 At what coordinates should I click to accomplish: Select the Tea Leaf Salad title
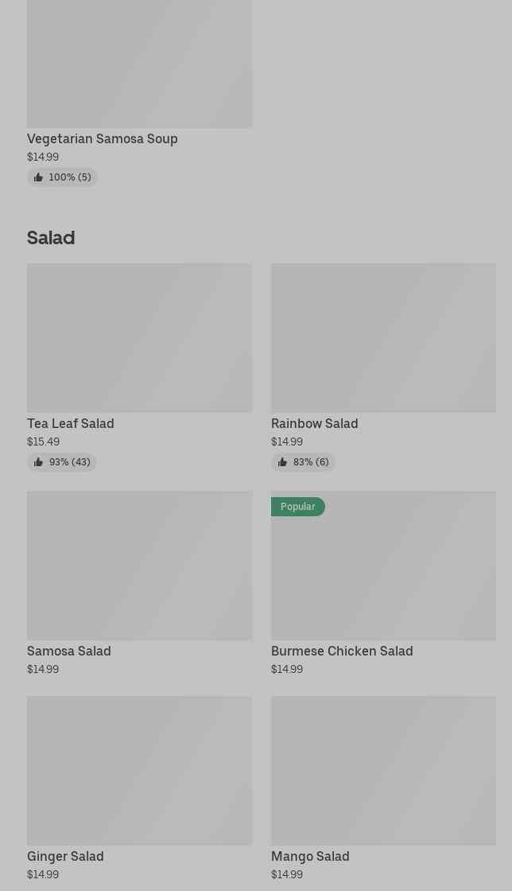(71, 423)
